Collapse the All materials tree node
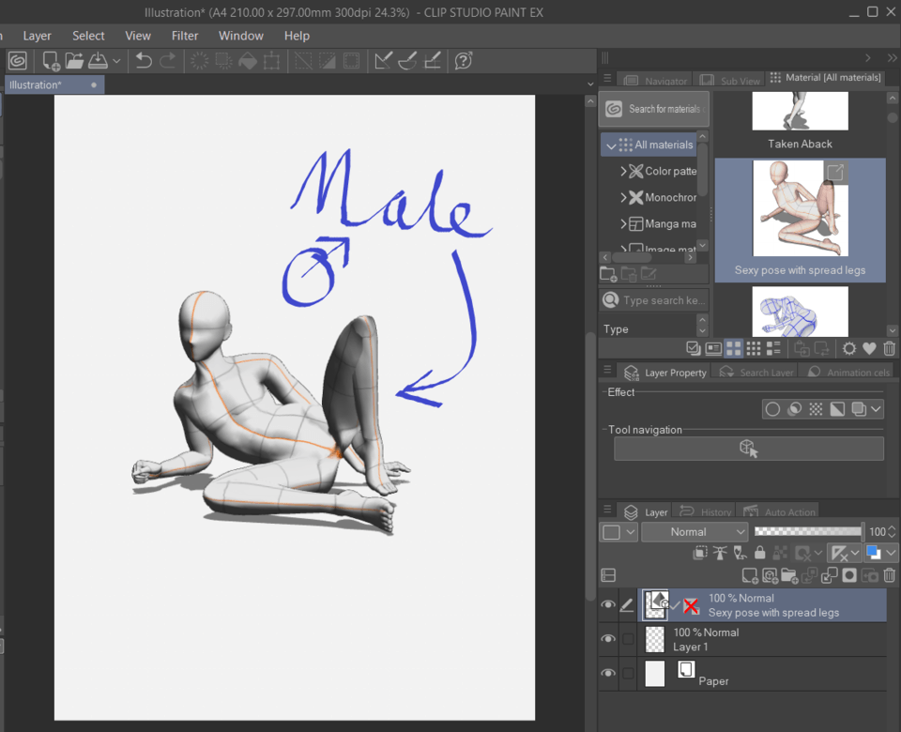The width and height of the screenshot is (901, 732). (612, 145)
